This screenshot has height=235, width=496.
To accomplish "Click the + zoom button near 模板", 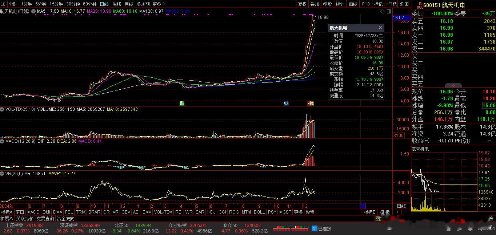I will pos(397,212).
